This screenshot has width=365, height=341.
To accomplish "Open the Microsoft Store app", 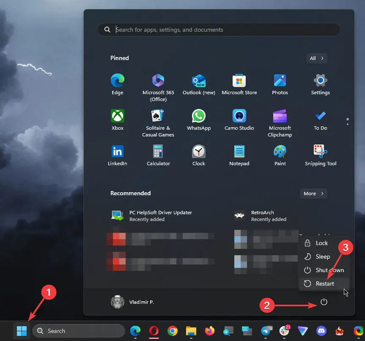I will [239, 84].
